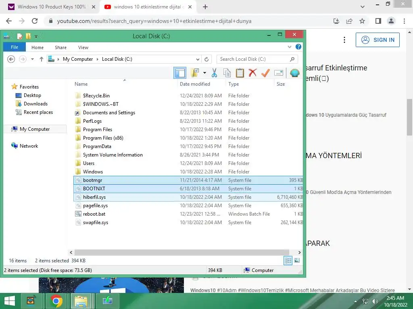Switch to Windows 10 Product Keys tab
The width and height of the screenshot is (413, 309).
pyautogui.click(x=52, y=7)
